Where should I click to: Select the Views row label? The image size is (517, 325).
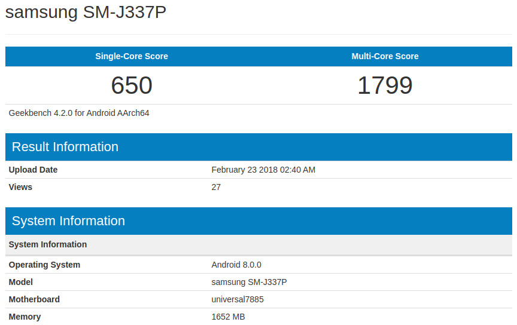pos(20,187)
